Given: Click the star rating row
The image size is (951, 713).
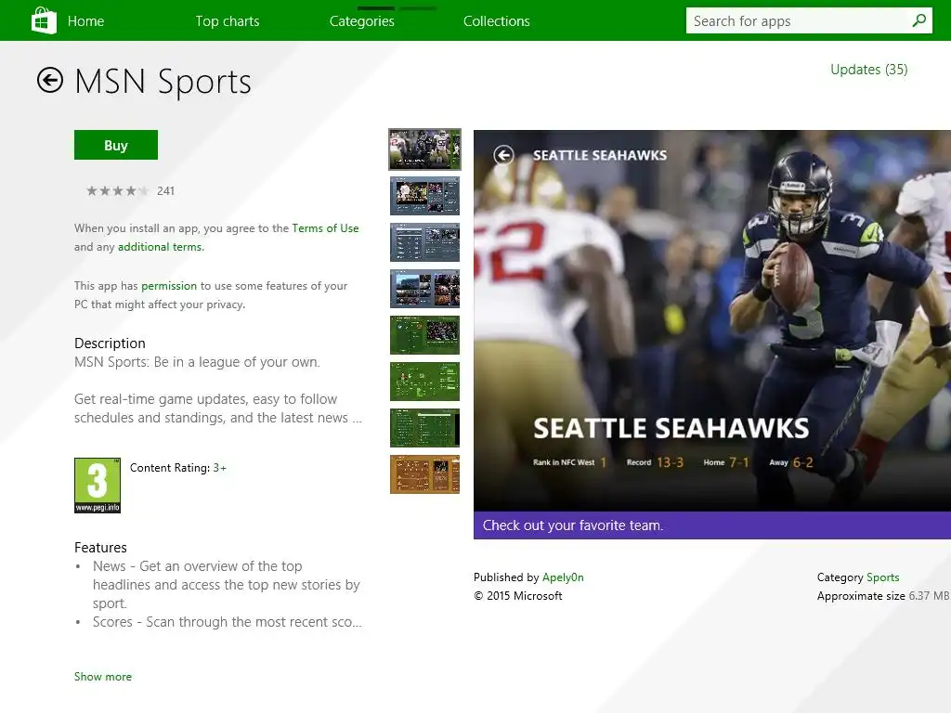Looking at the screenshot, I should [x=117, y=191].
